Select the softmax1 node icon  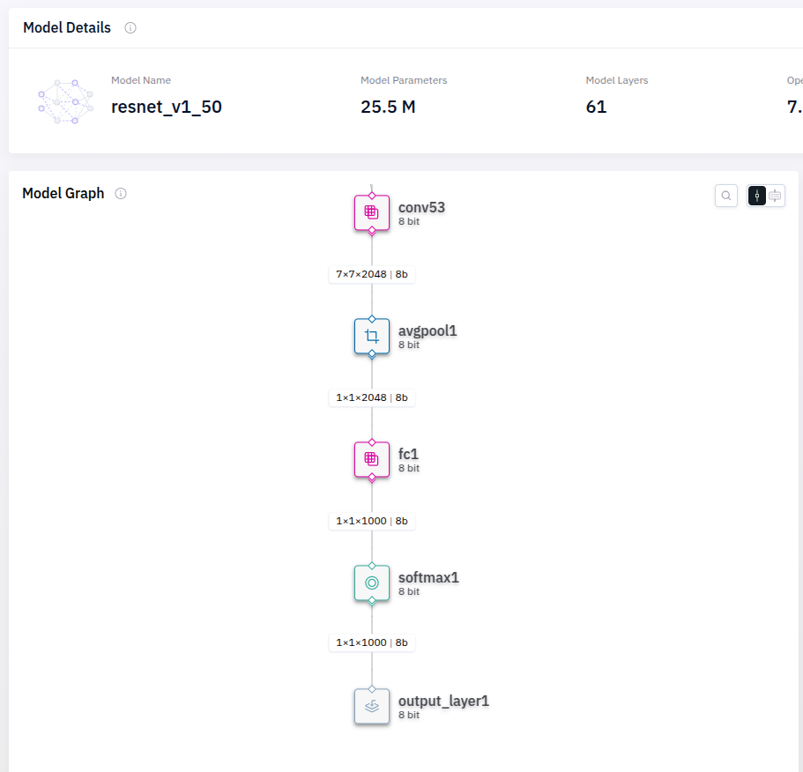372,583
